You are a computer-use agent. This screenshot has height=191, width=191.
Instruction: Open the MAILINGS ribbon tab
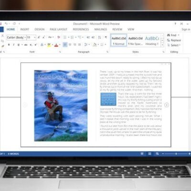pos(101,29)
